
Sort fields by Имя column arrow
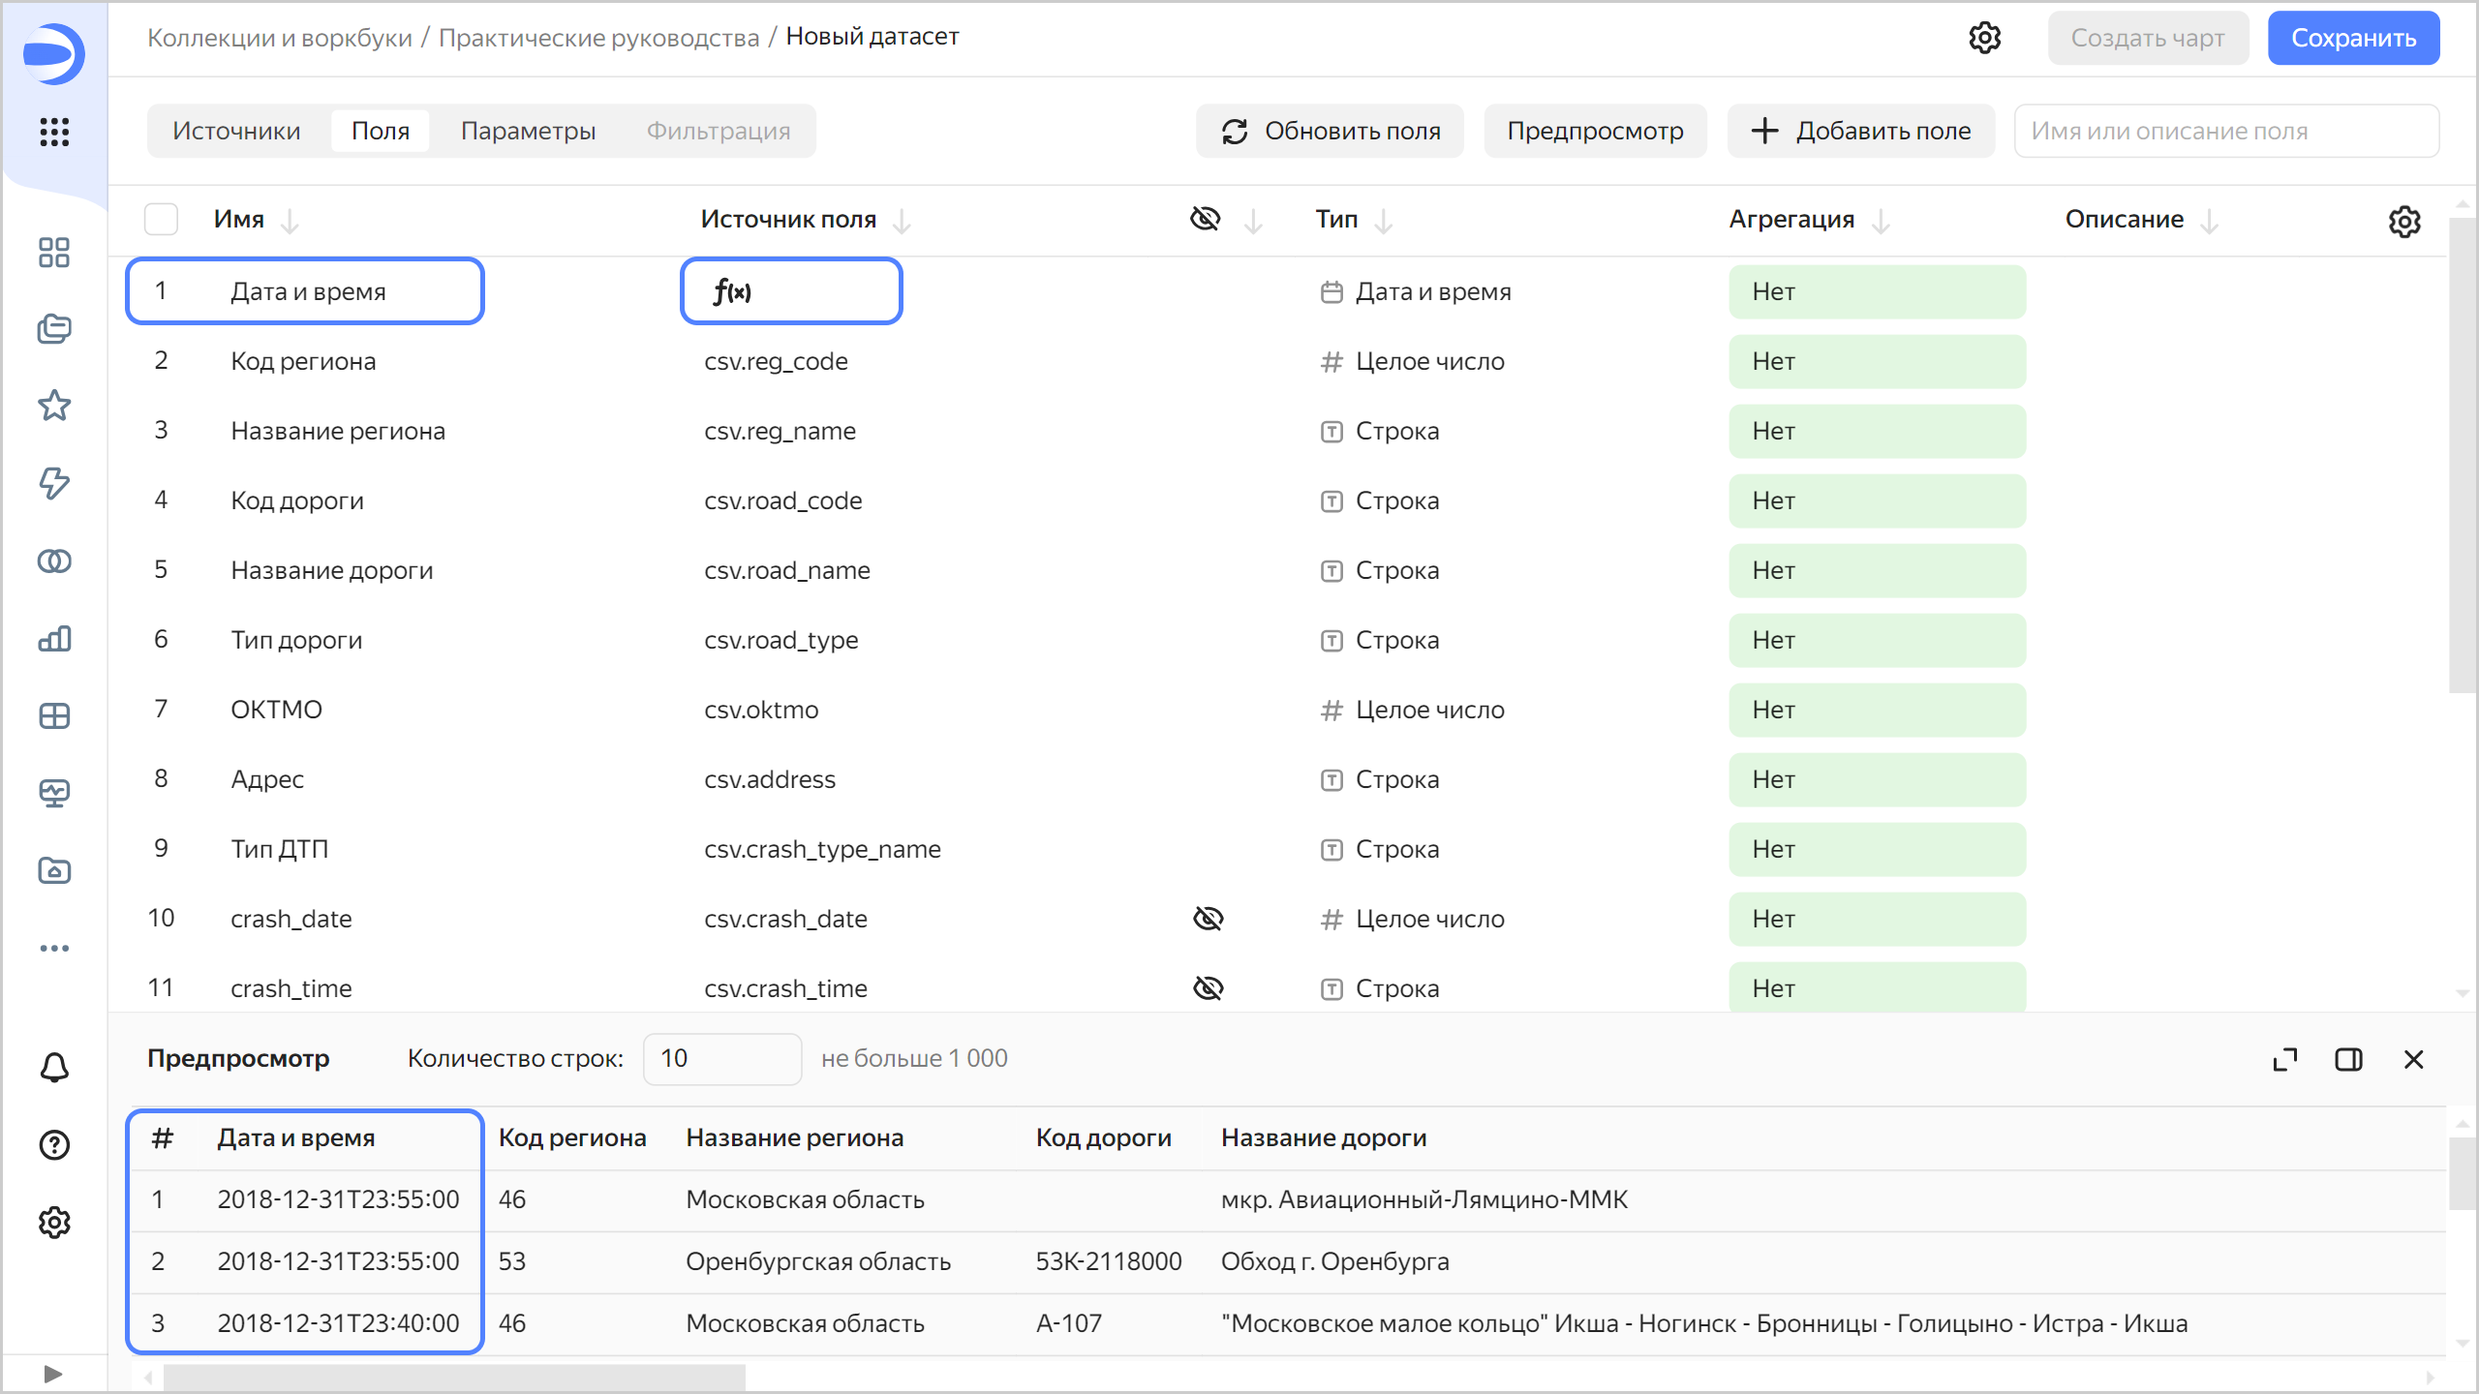point(290,222)
